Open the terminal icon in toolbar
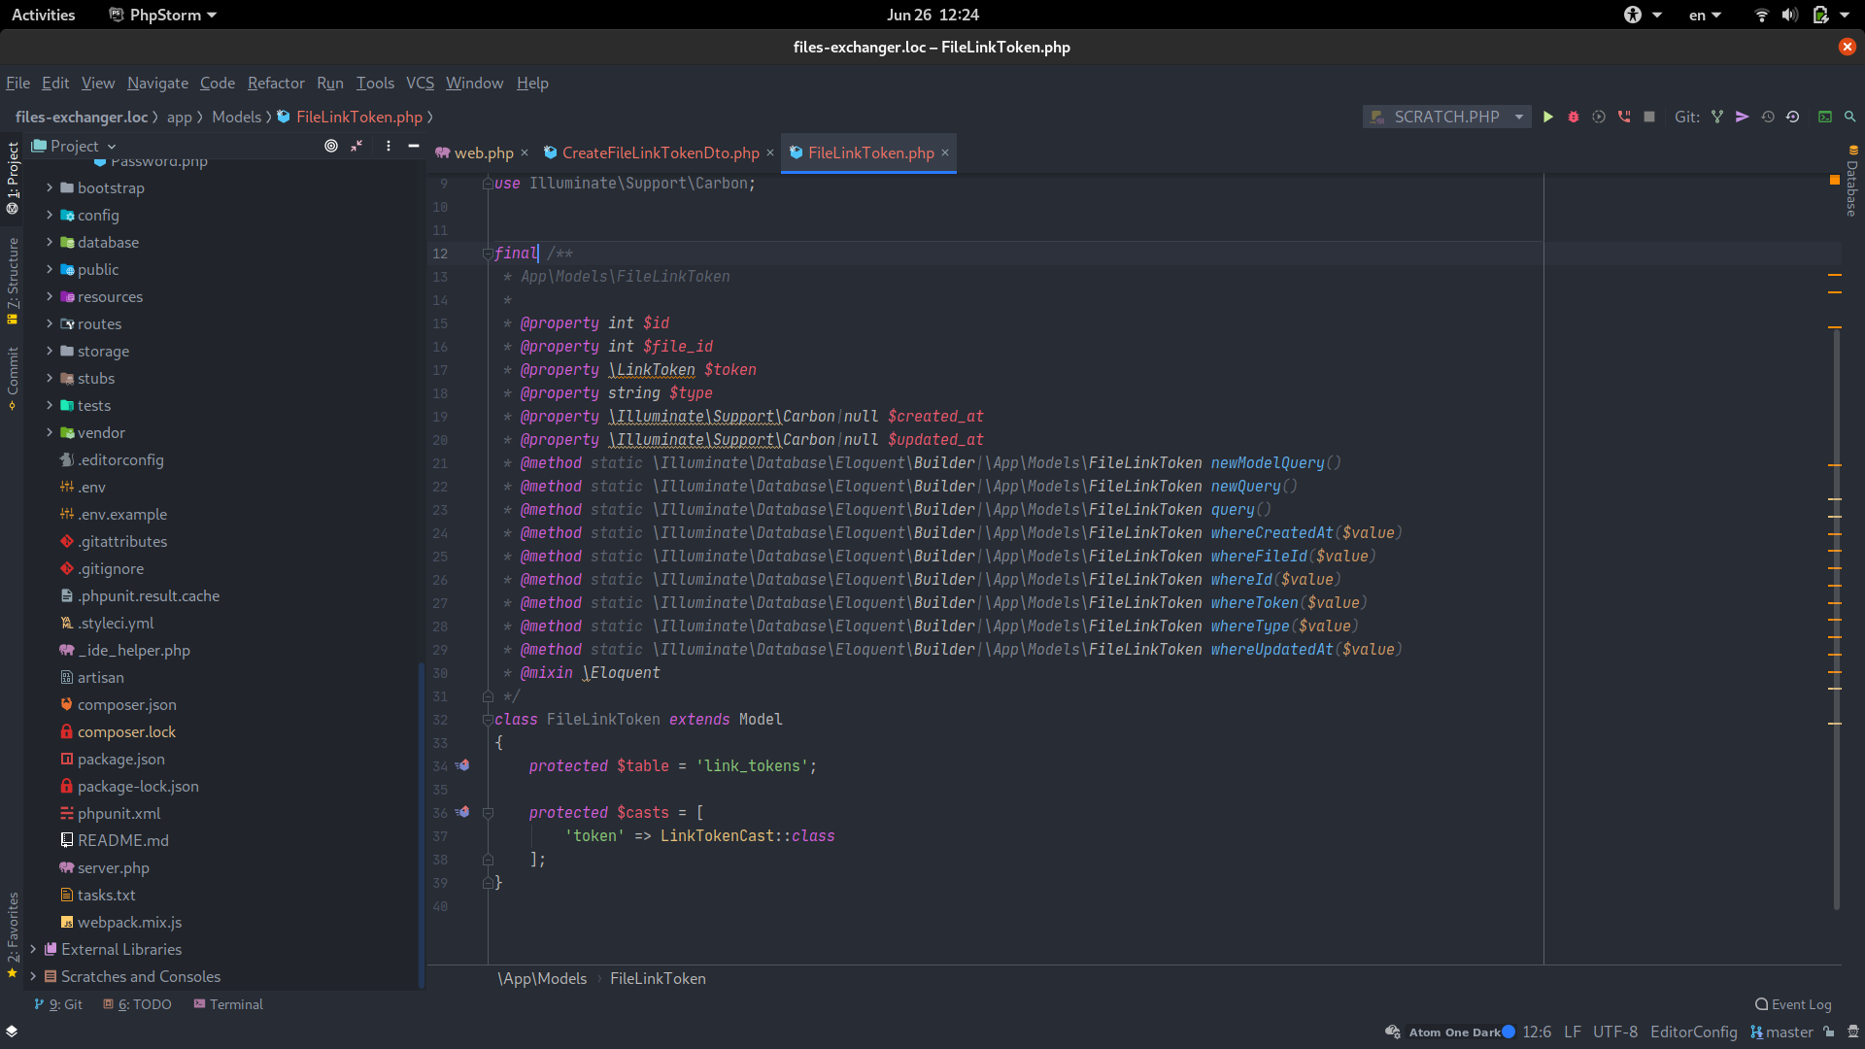This screenshot has height=1049, width=1865. point(1825,117)
